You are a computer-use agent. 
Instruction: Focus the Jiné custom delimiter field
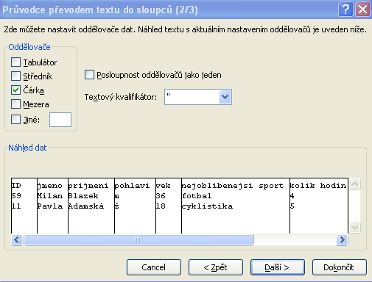point(60,120)
